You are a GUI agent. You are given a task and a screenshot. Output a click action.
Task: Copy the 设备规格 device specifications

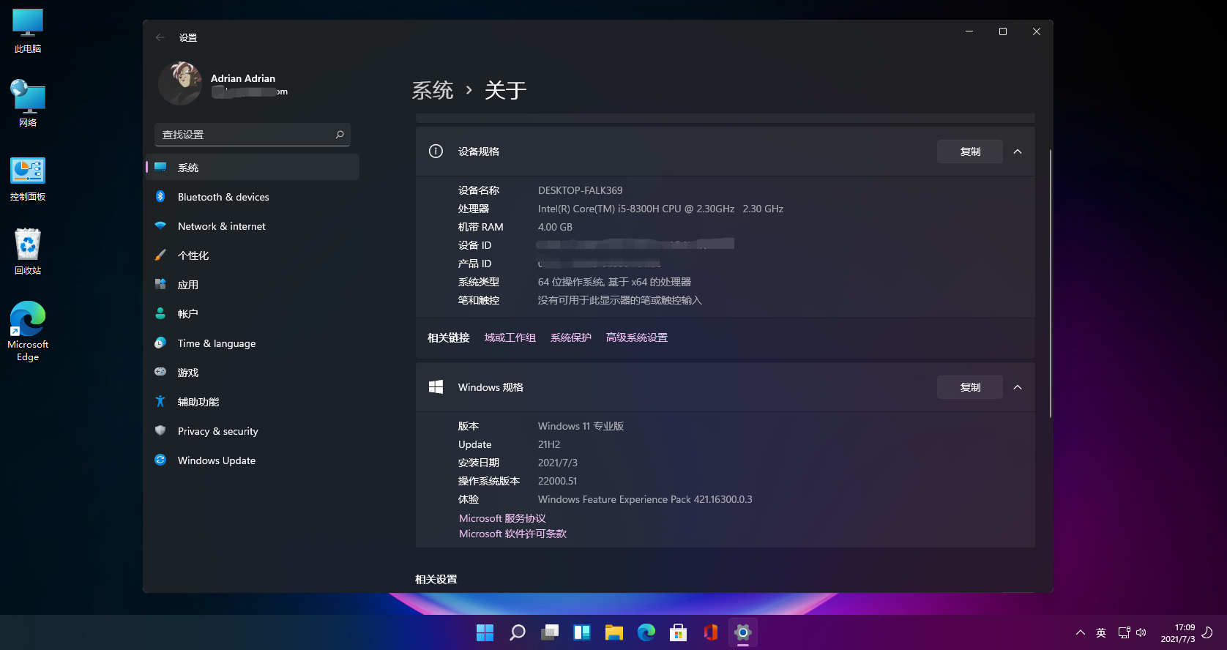pos(970,152)
